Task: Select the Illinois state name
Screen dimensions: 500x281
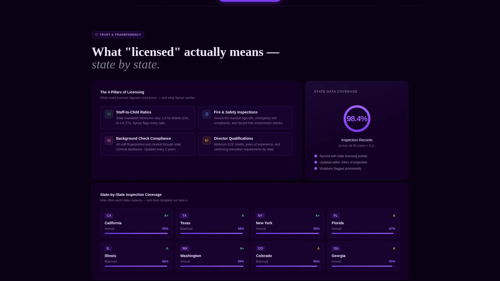Action: pyautogui.click(x=110, y=256)
